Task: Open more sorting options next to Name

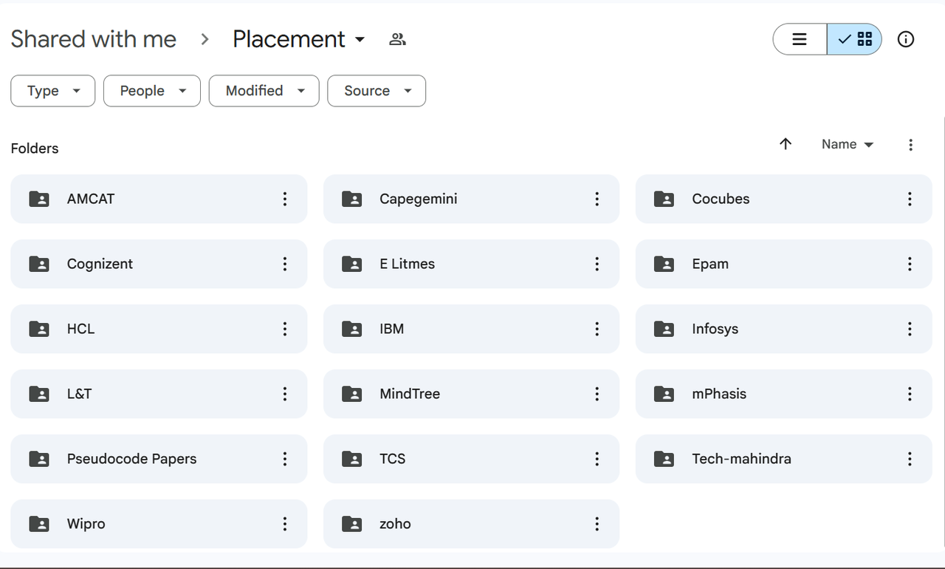Action: [910, 145]
